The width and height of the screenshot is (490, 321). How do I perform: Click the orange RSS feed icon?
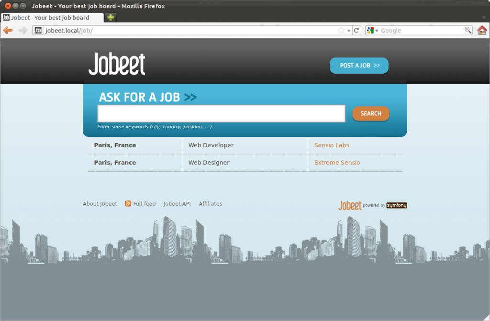[x=128, y=204]
